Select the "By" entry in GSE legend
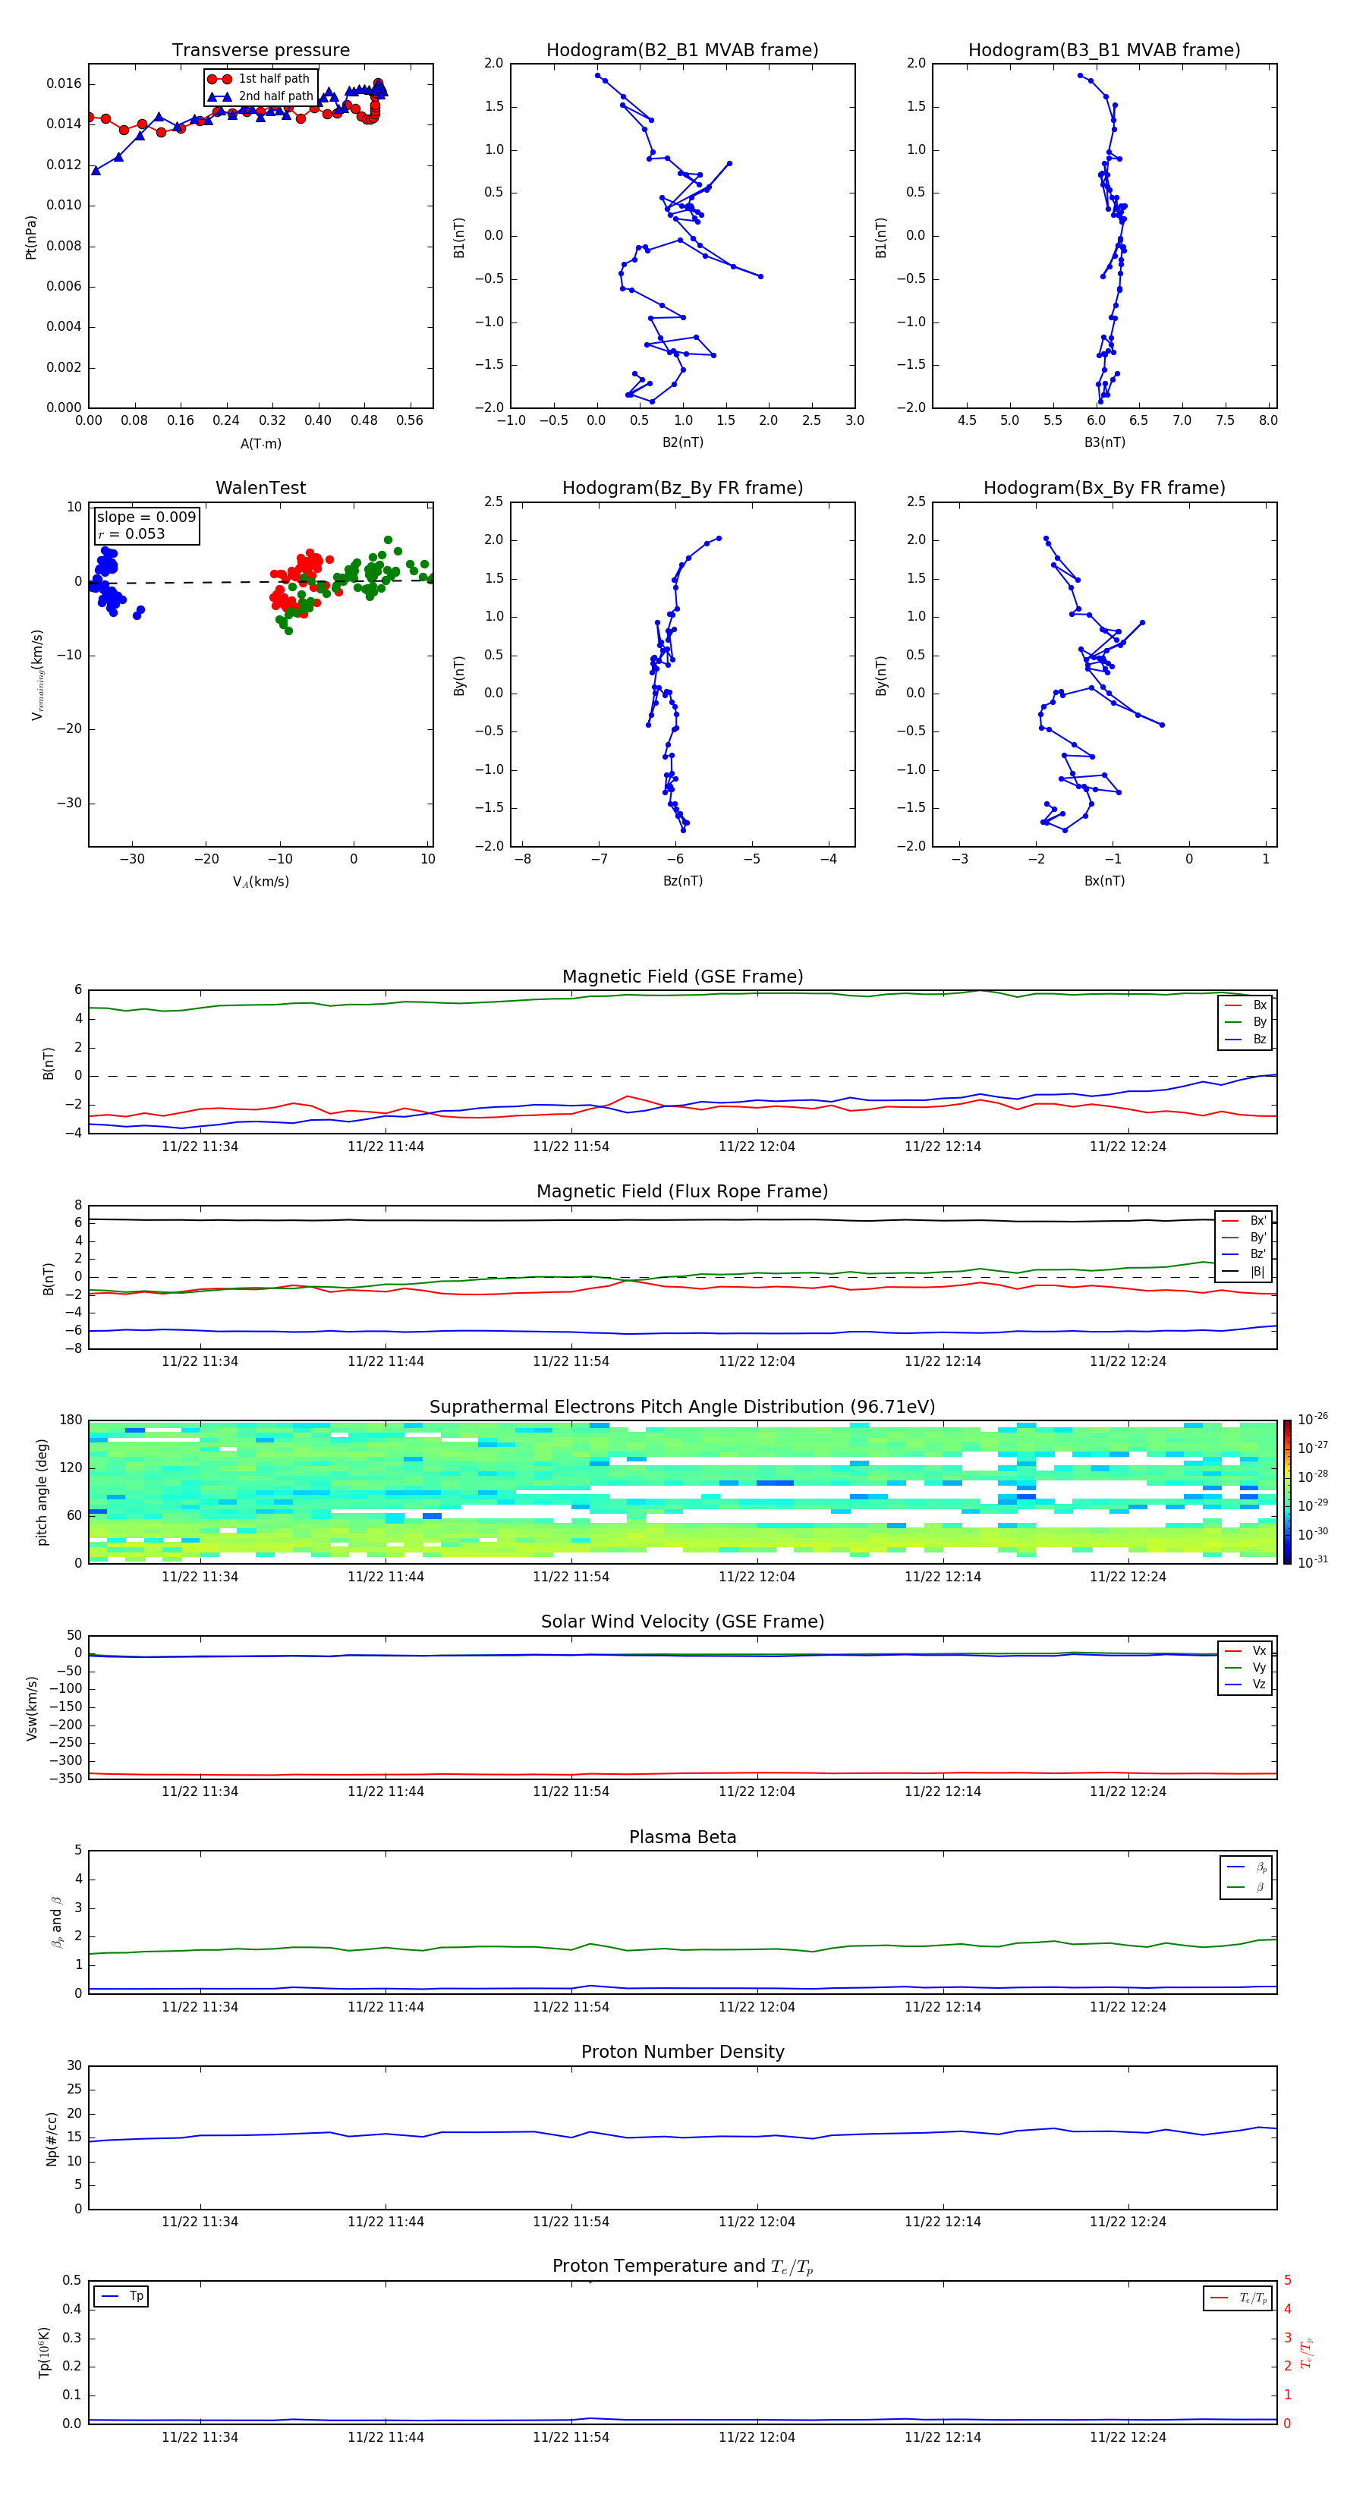 1245,1021
